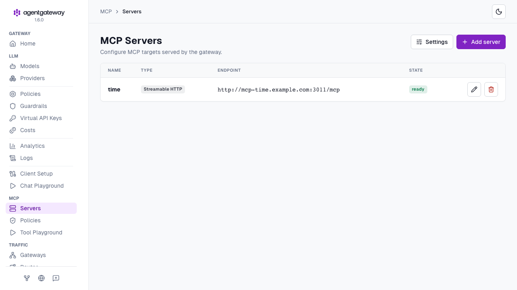Edit the time server with pencil icon

(x=474, y=89)
